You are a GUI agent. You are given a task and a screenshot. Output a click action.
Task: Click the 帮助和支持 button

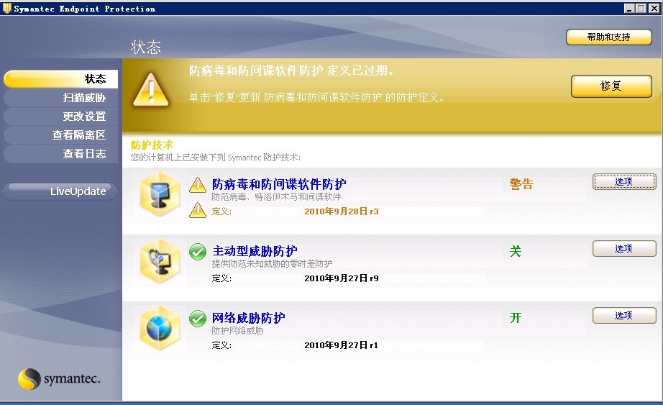[x=609, y=37]
